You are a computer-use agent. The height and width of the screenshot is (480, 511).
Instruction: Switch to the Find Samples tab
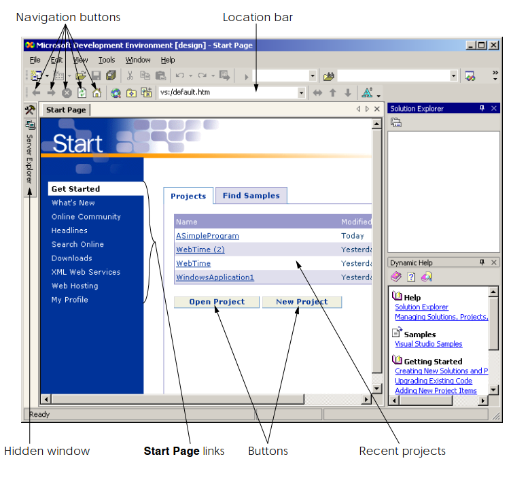(x=251, y=195)
